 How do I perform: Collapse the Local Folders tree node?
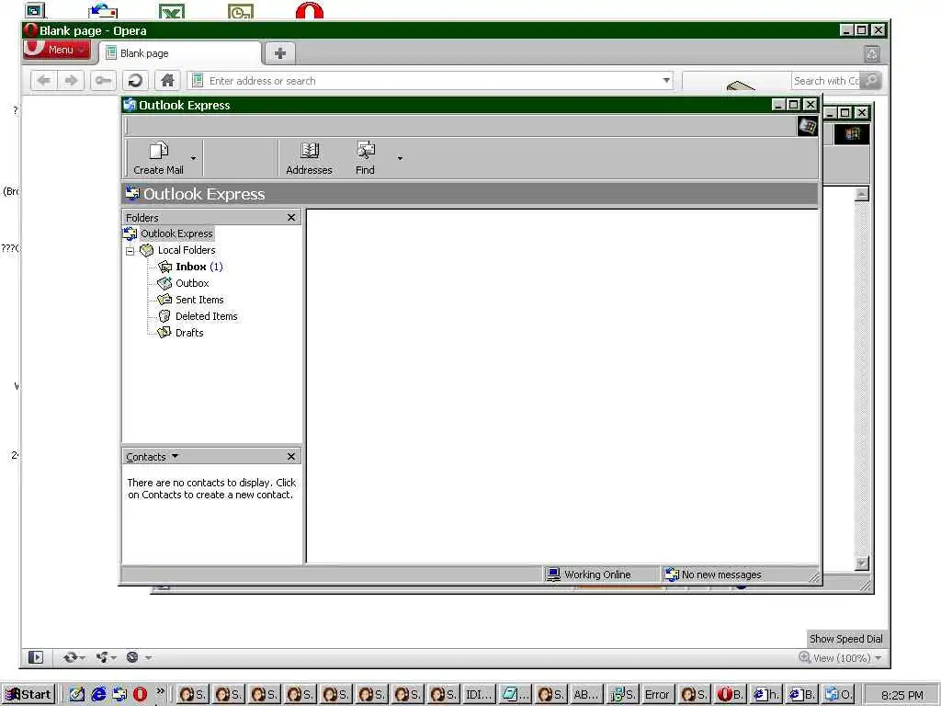click(x=130, y=251)
